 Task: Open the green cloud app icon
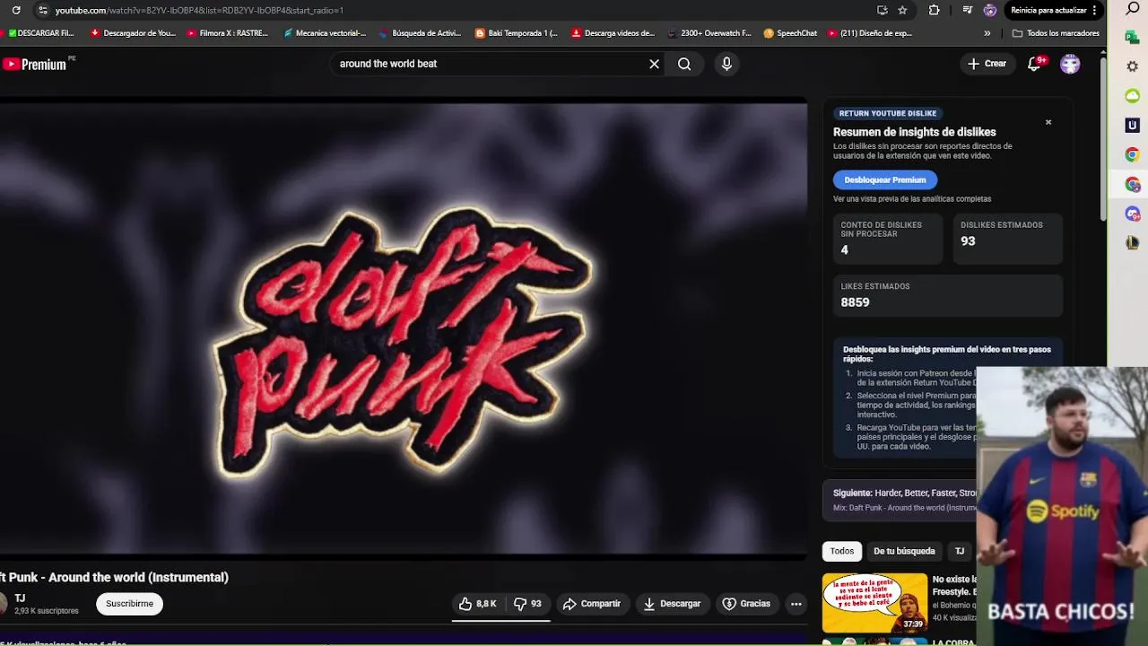(x=1133, y=96)
